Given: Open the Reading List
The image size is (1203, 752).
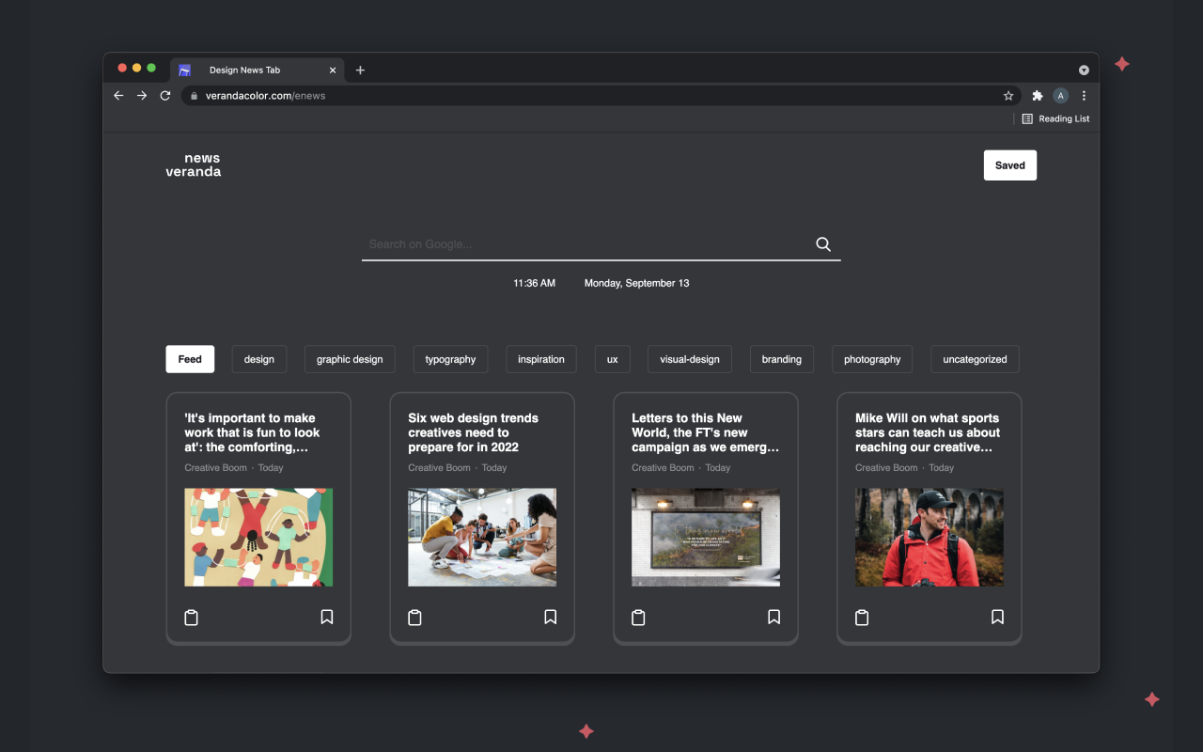Looking at the screenshot, I should (1055, 118).
